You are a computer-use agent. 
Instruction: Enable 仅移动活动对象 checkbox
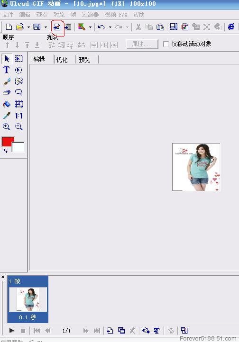166,44
